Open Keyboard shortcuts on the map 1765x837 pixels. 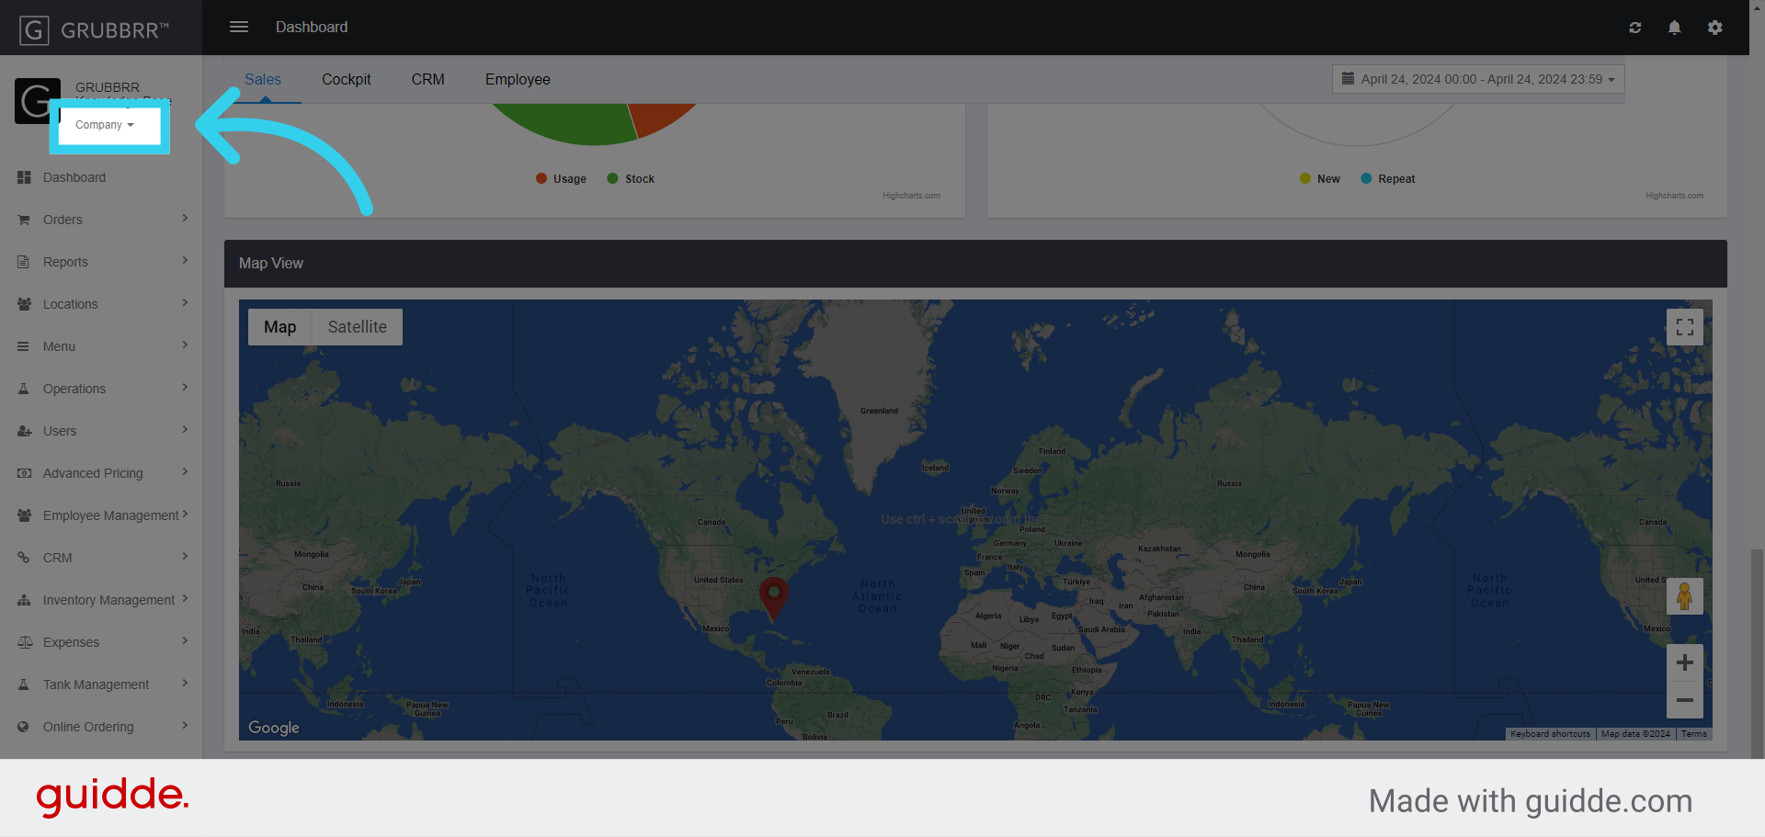(1550, 734)
